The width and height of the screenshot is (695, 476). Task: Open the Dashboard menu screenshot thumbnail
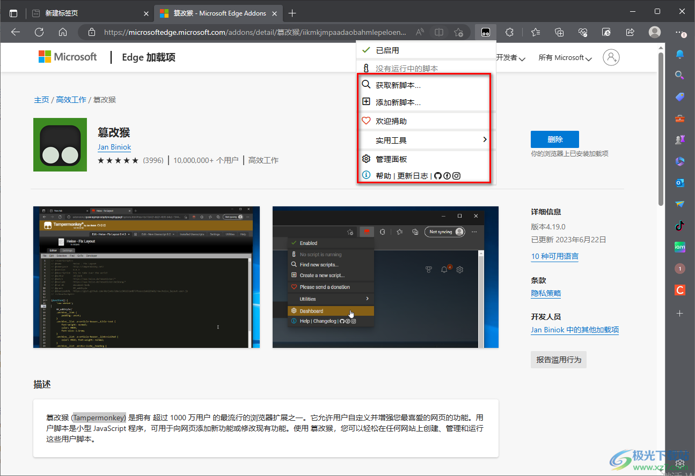point(385,277)
